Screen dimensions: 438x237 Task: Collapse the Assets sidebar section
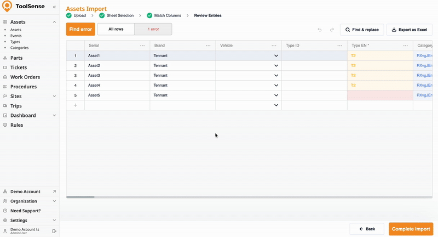(54, 22)
